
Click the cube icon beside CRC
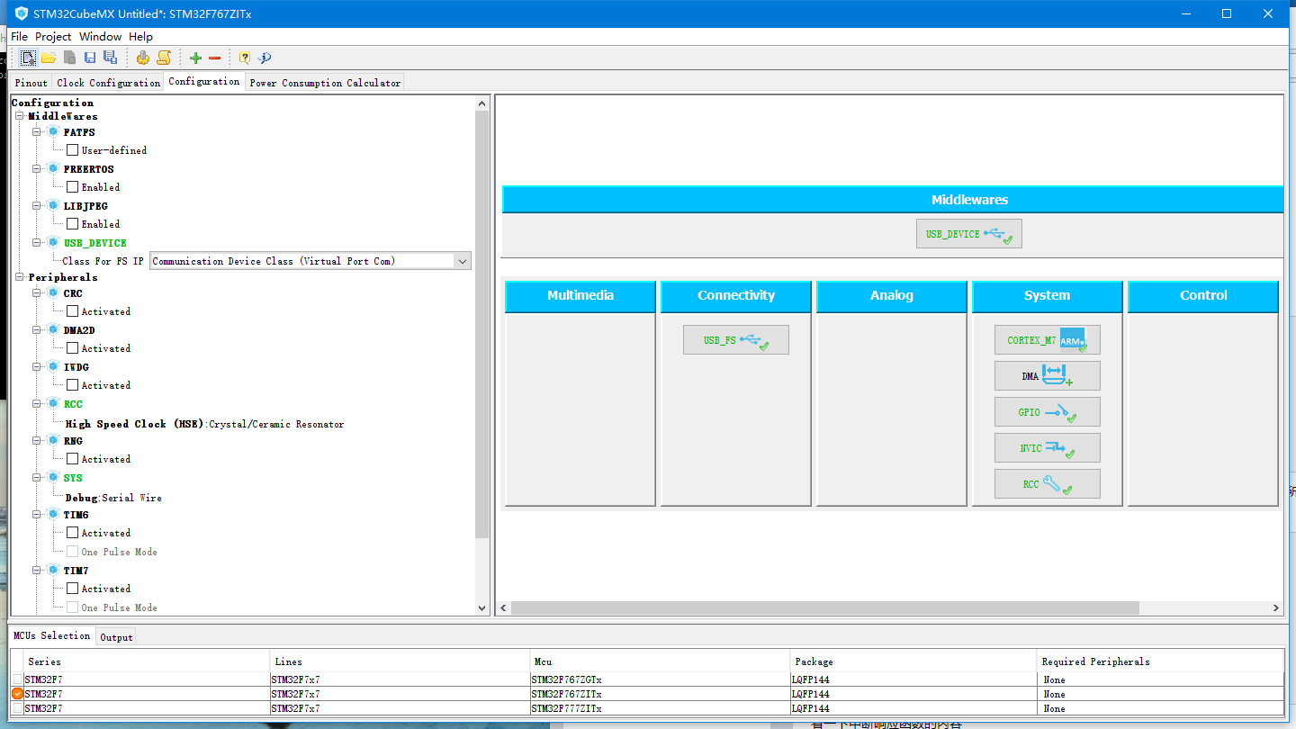53,292
